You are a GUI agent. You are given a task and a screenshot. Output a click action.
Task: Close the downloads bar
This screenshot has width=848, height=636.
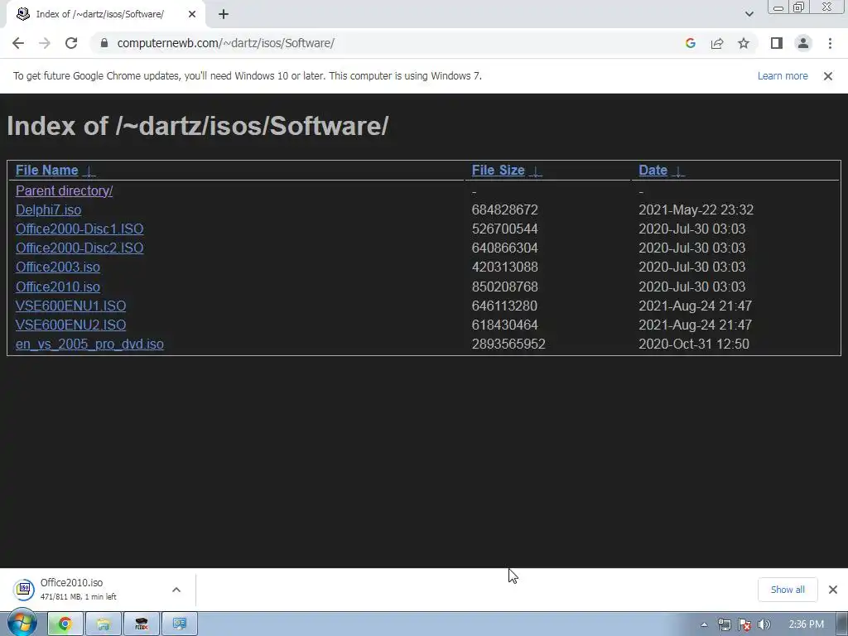pyautogui.click(x=833, y=590)
